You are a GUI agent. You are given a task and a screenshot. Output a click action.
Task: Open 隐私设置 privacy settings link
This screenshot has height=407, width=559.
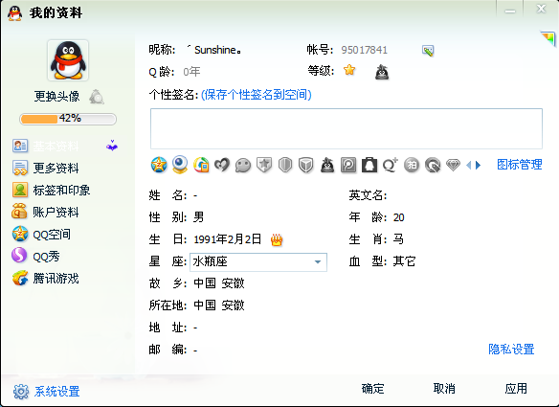(x=511, y=350)
